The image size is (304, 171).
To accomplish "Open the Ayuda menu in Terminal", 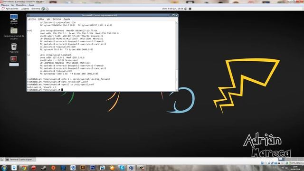I will tap(66, 19).
